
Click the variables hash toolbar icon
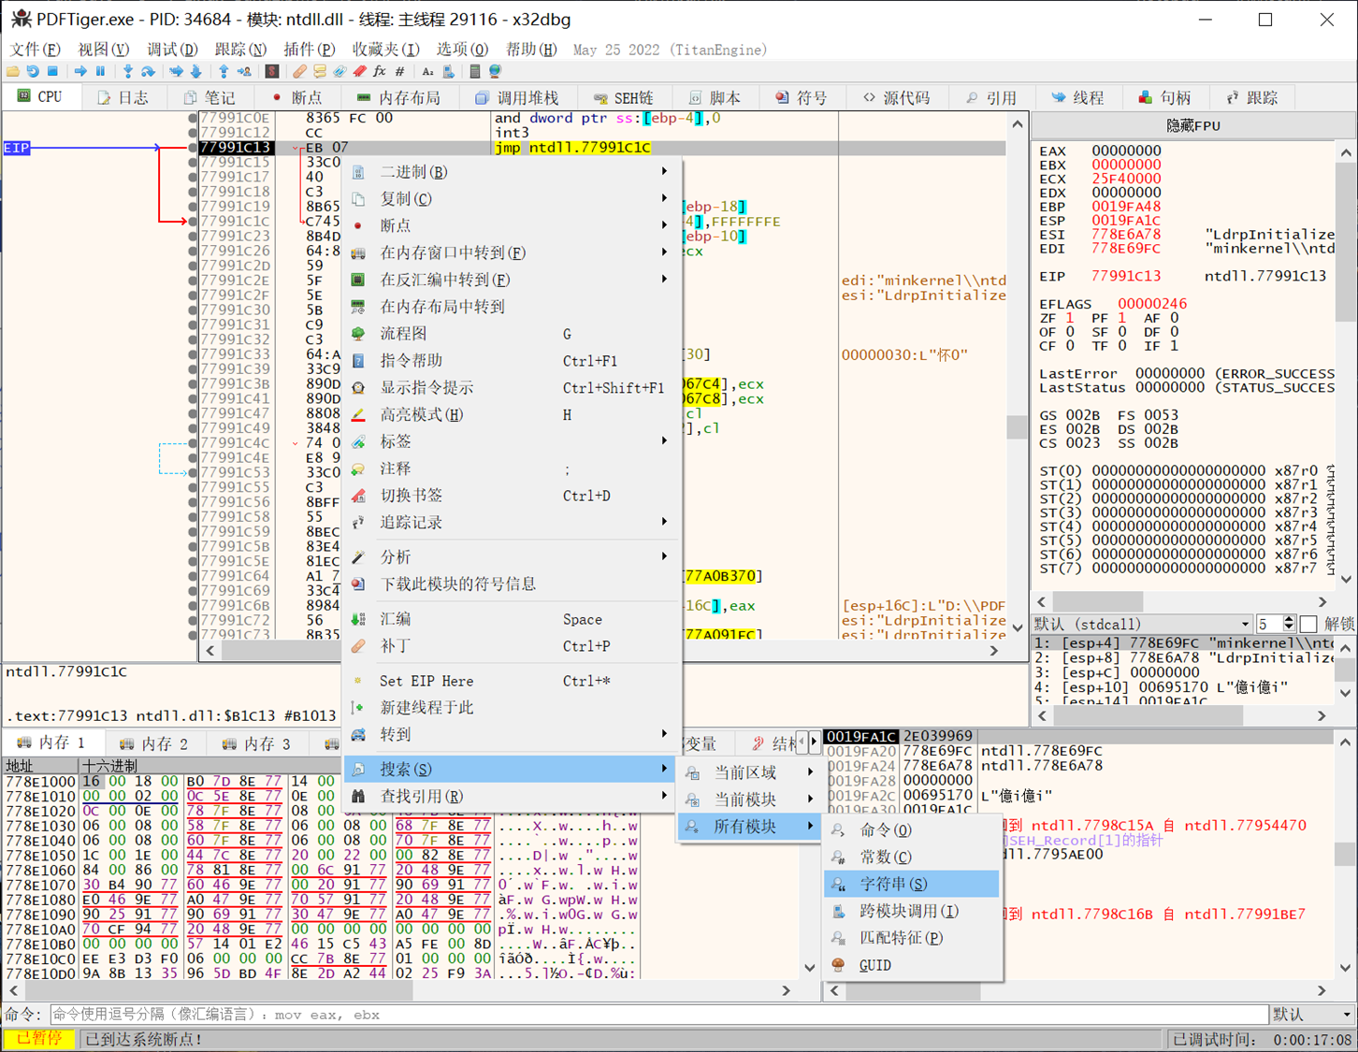tap(399, 72)
